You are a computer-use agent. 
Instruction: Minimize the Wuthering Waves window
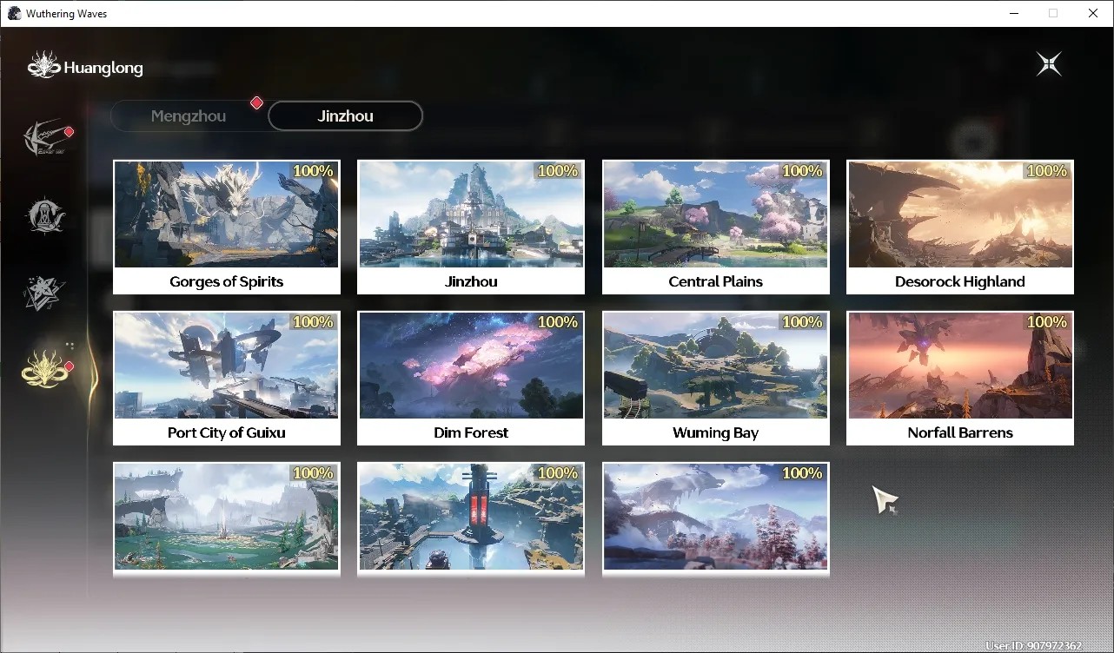(1014, 13)
